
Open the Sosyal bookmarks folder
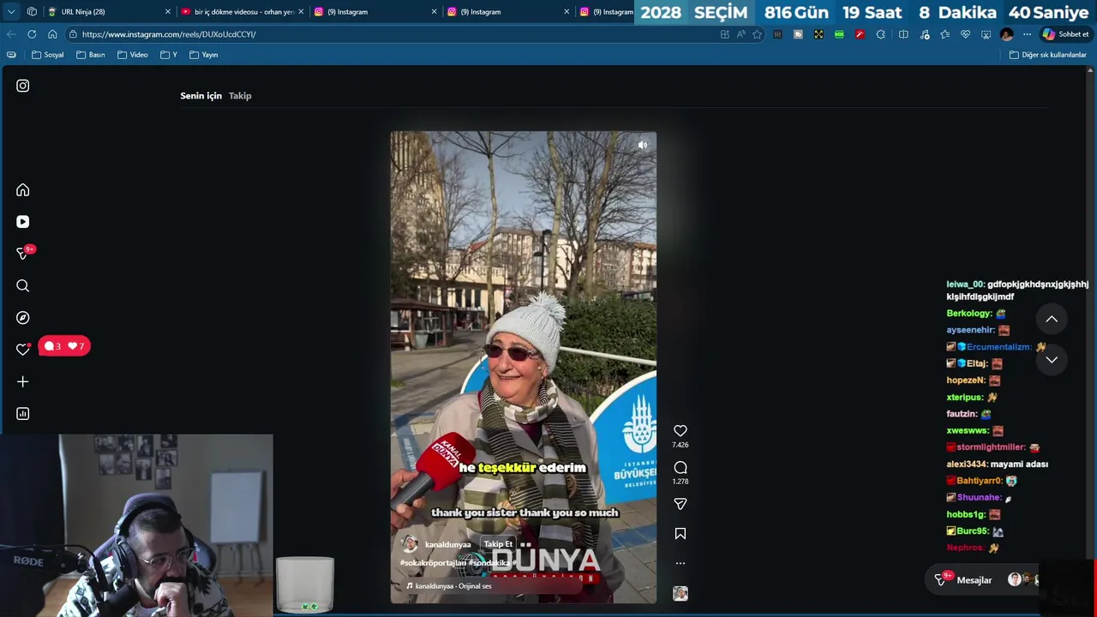pos(48,55)
